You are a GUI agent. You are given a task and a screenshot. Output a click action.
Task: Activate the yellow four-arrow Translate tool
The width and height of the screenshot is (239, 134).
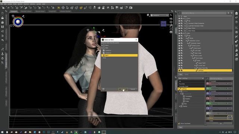pyautogui.click(x=81, y=7)
